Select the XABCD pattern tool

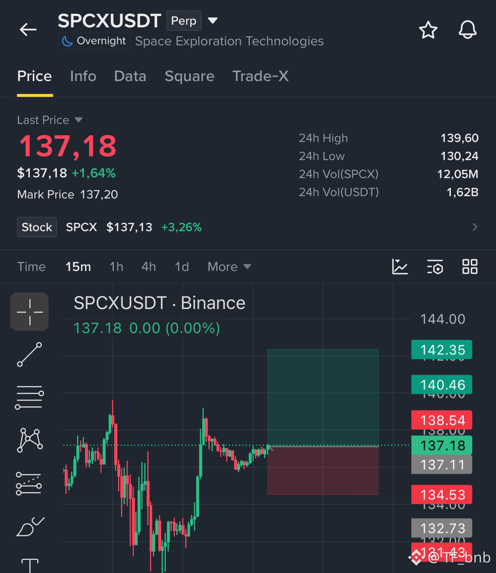(x=29, y=440)
